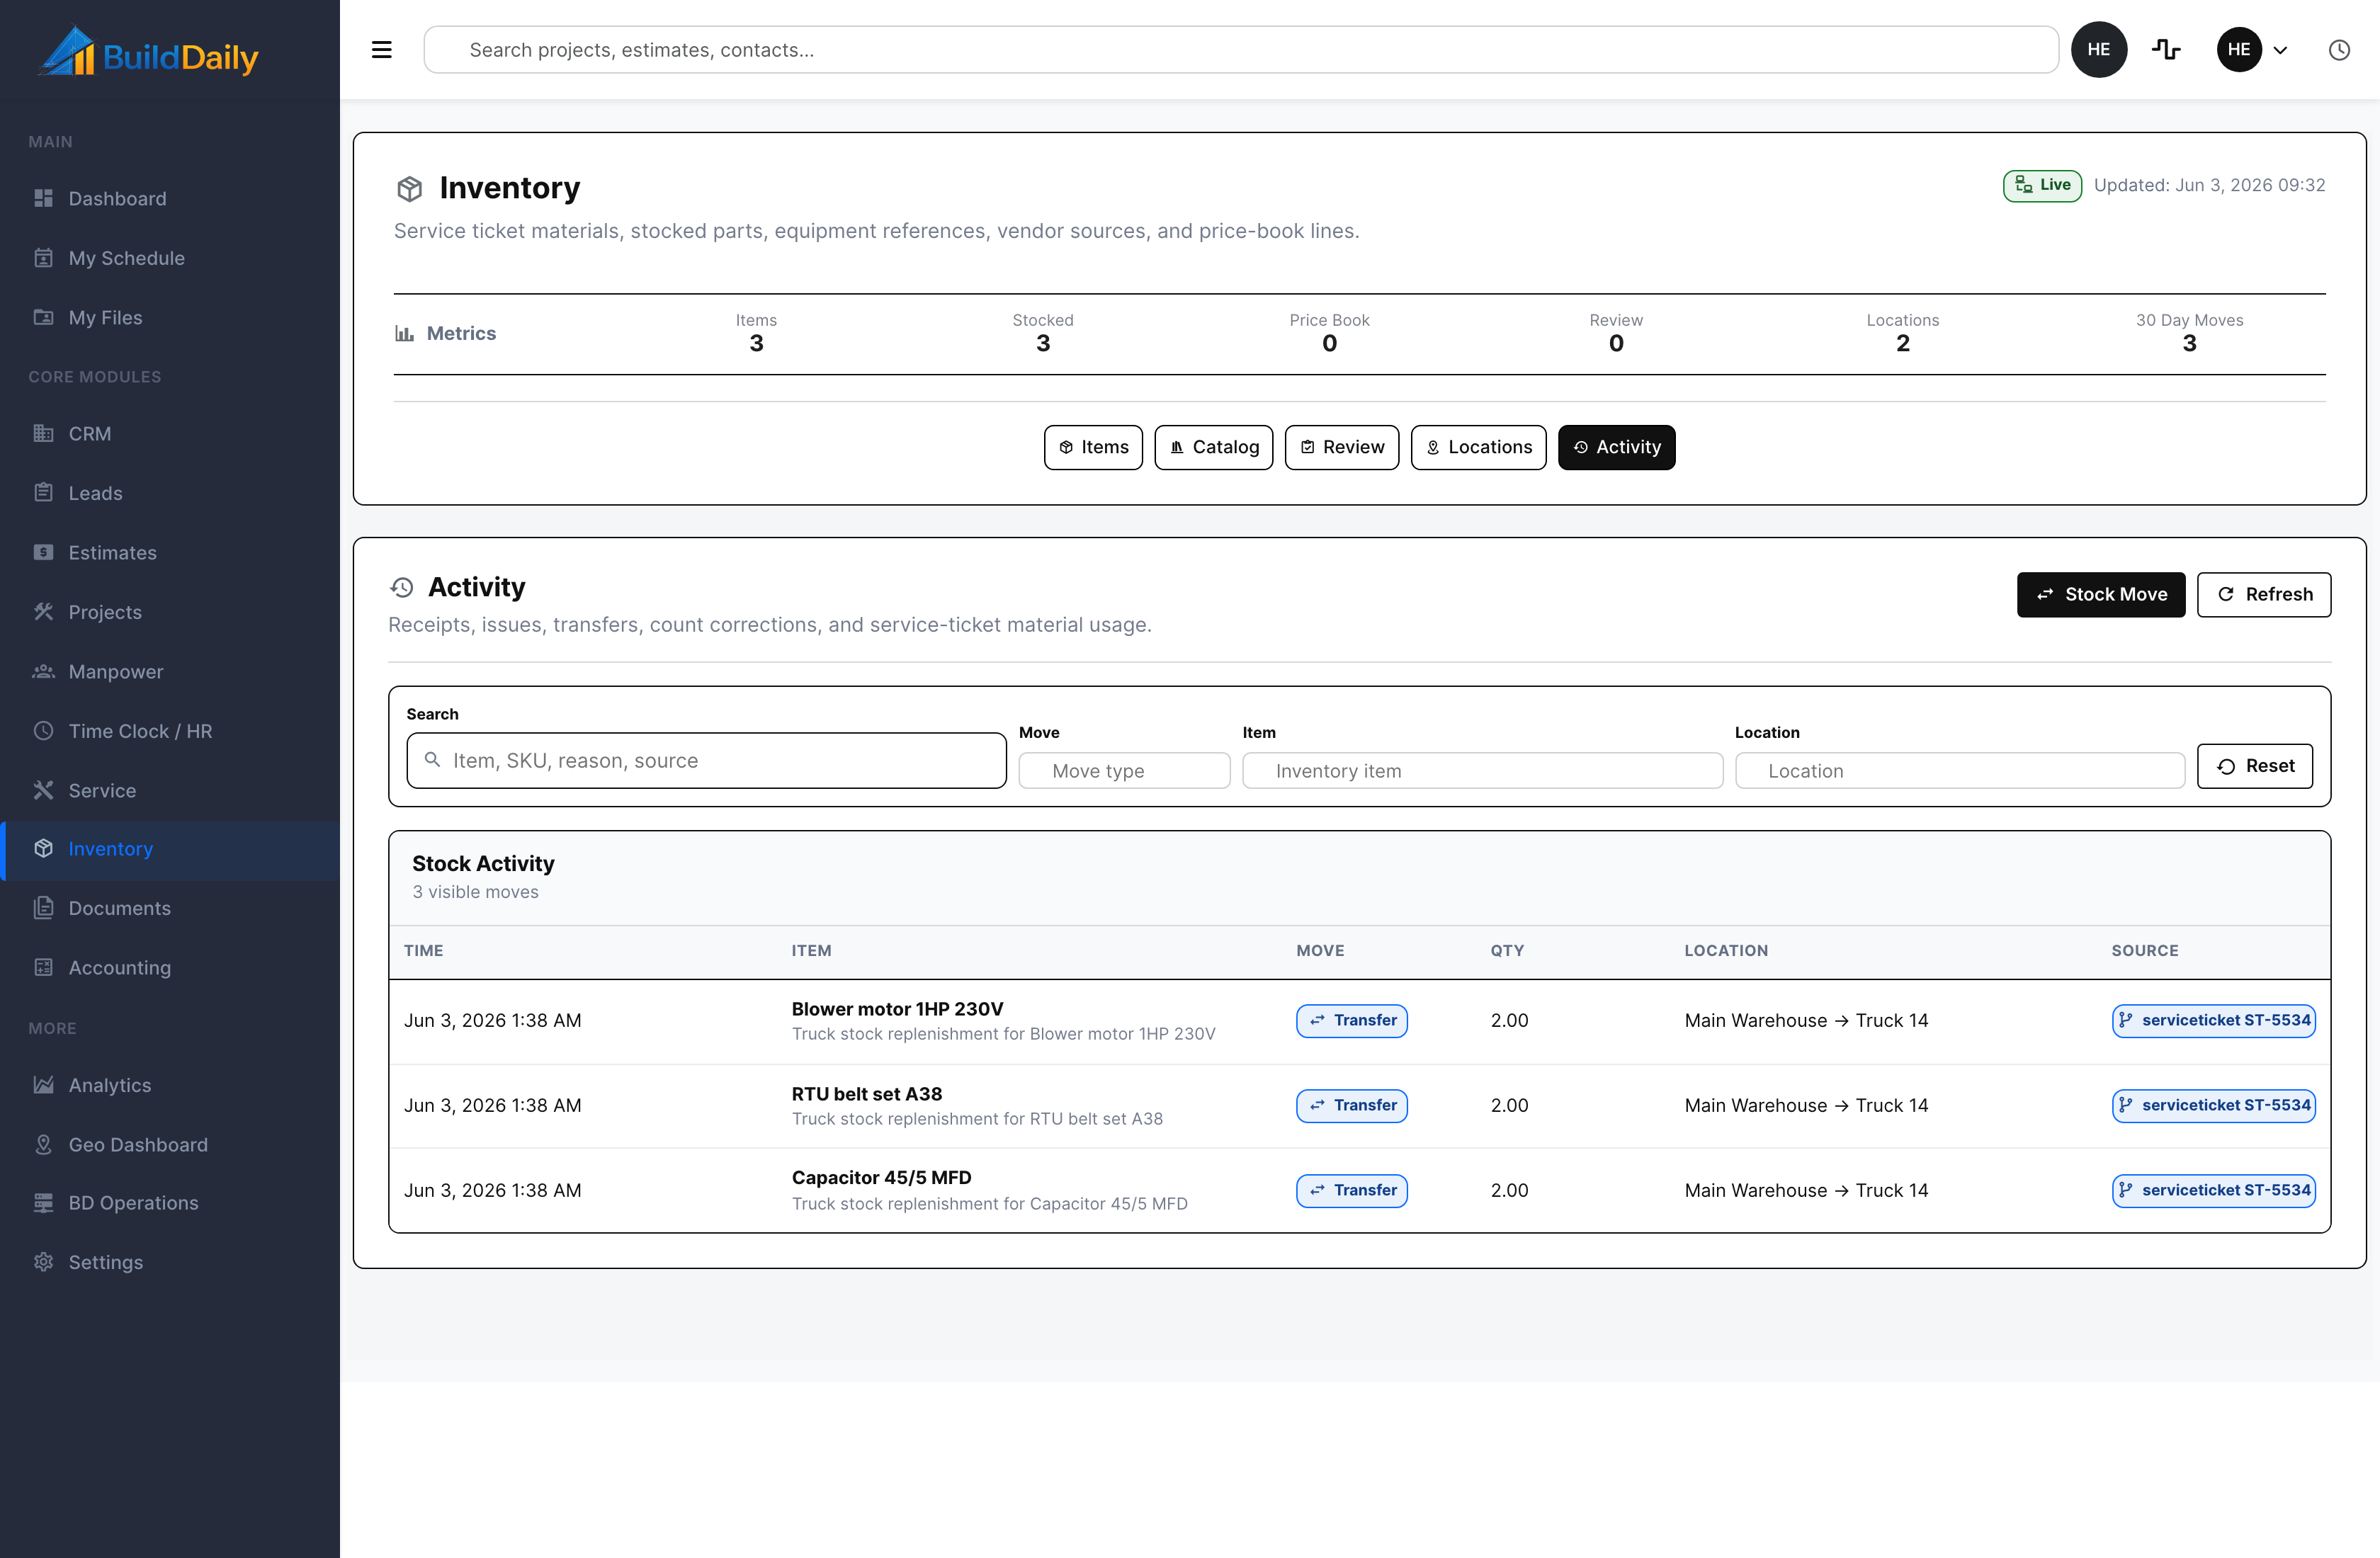Switch to the Catalog tab

click(x=1214, y=447)
